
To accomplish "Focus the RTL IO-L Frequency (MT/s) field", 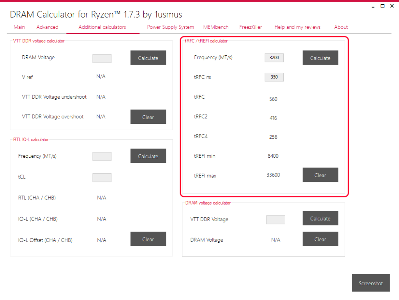I will 102,156.
